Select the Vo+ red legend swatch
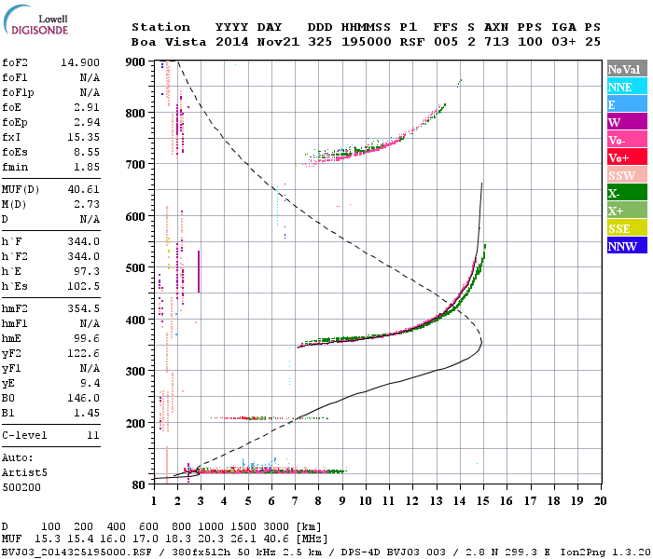The width and height of the screenshot is (653, 559). 627,157
